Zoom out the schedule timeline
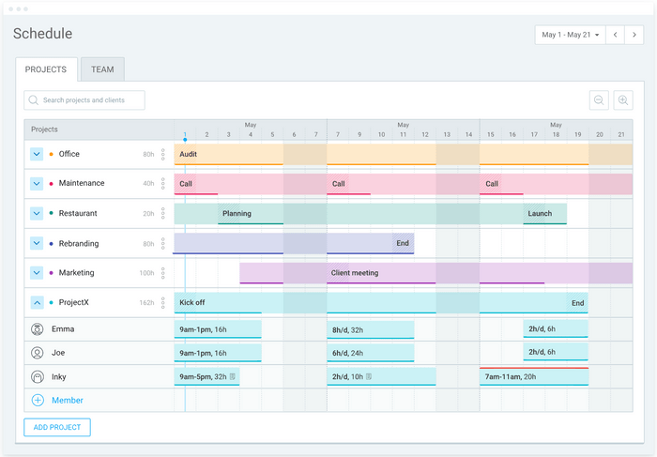 pyautogui.click(x=599, y=100)
